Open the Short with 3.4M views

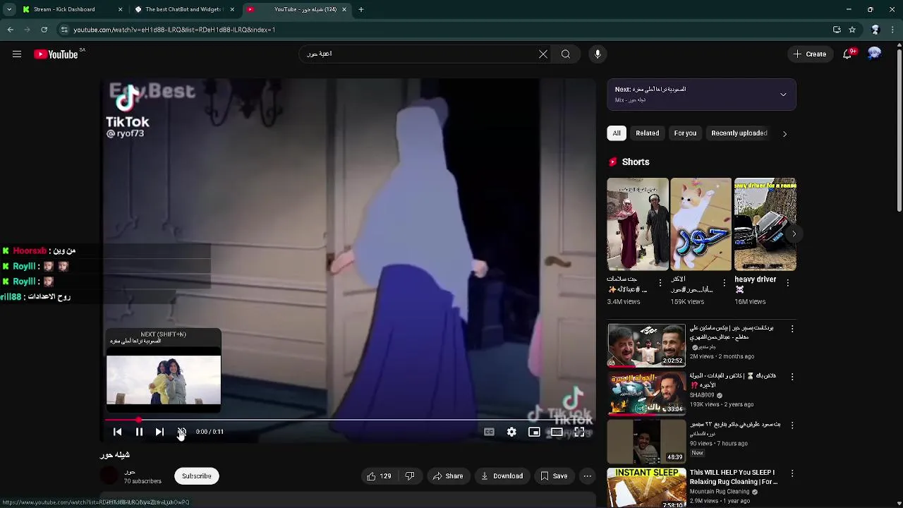pos(638,224)
